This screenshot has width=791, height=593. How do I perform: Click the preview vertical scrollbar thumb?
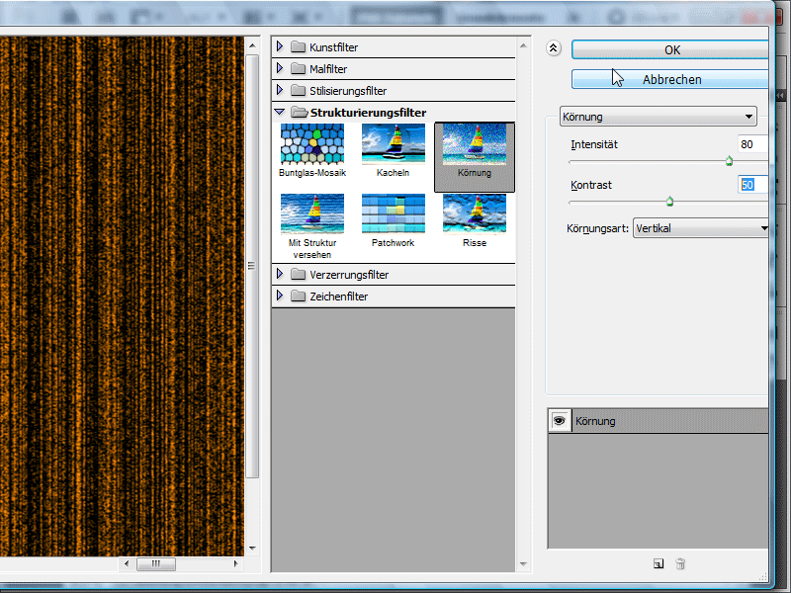click(x=252, y=266)
